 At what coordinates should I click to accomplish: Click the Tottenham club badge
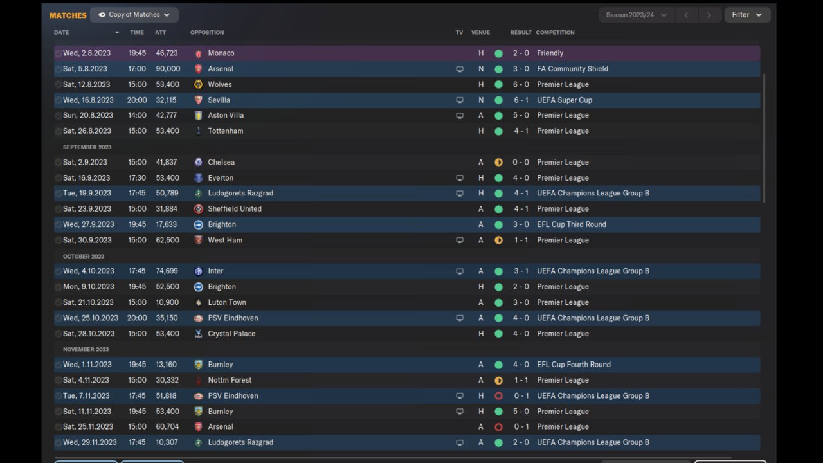198,131
